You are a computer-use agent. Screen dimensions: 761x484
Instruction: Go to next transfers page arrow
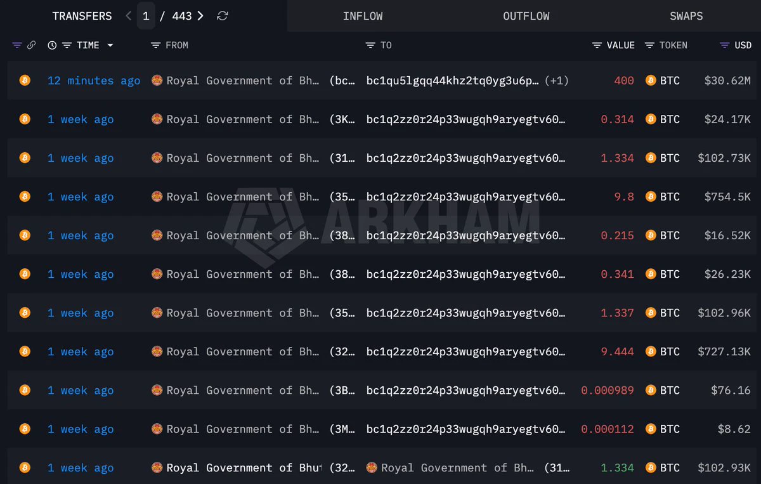(200, 16)
